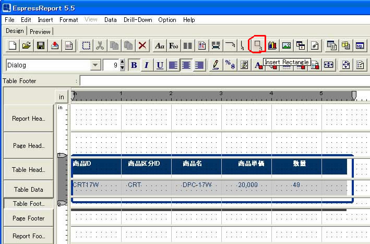Screen dimensions: 370x244
Task: Click the red X Delete icon
Action: pyautogui.click(x=142, y=45)
